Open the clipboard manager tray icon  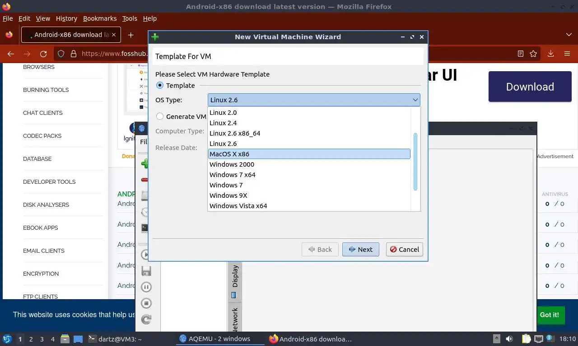click(x=527, y=339)
